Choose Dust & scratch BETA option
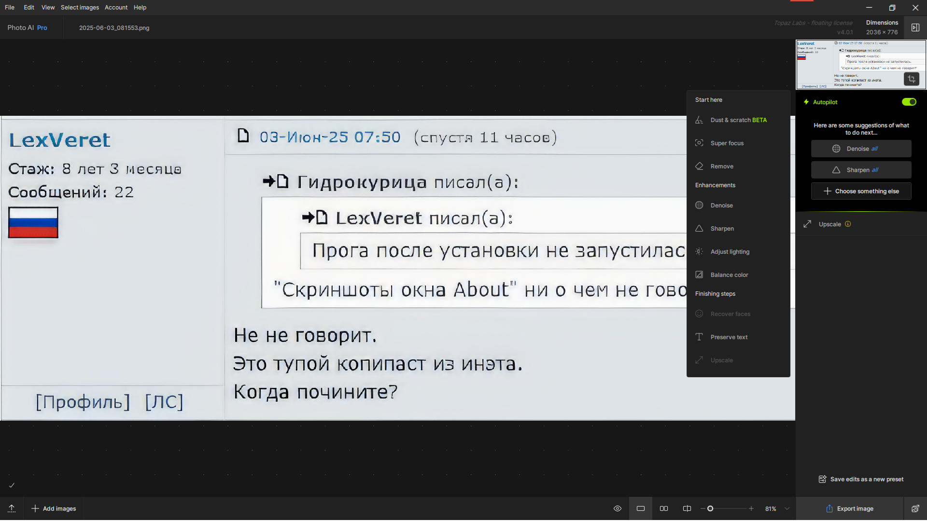927x521 pixels. click(x=738, y=120)
